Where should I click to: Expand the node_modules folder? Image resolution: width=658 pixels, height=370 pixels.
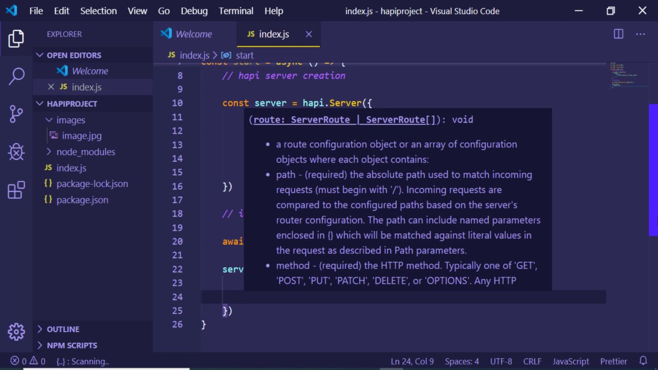click(x=49, y=152)
